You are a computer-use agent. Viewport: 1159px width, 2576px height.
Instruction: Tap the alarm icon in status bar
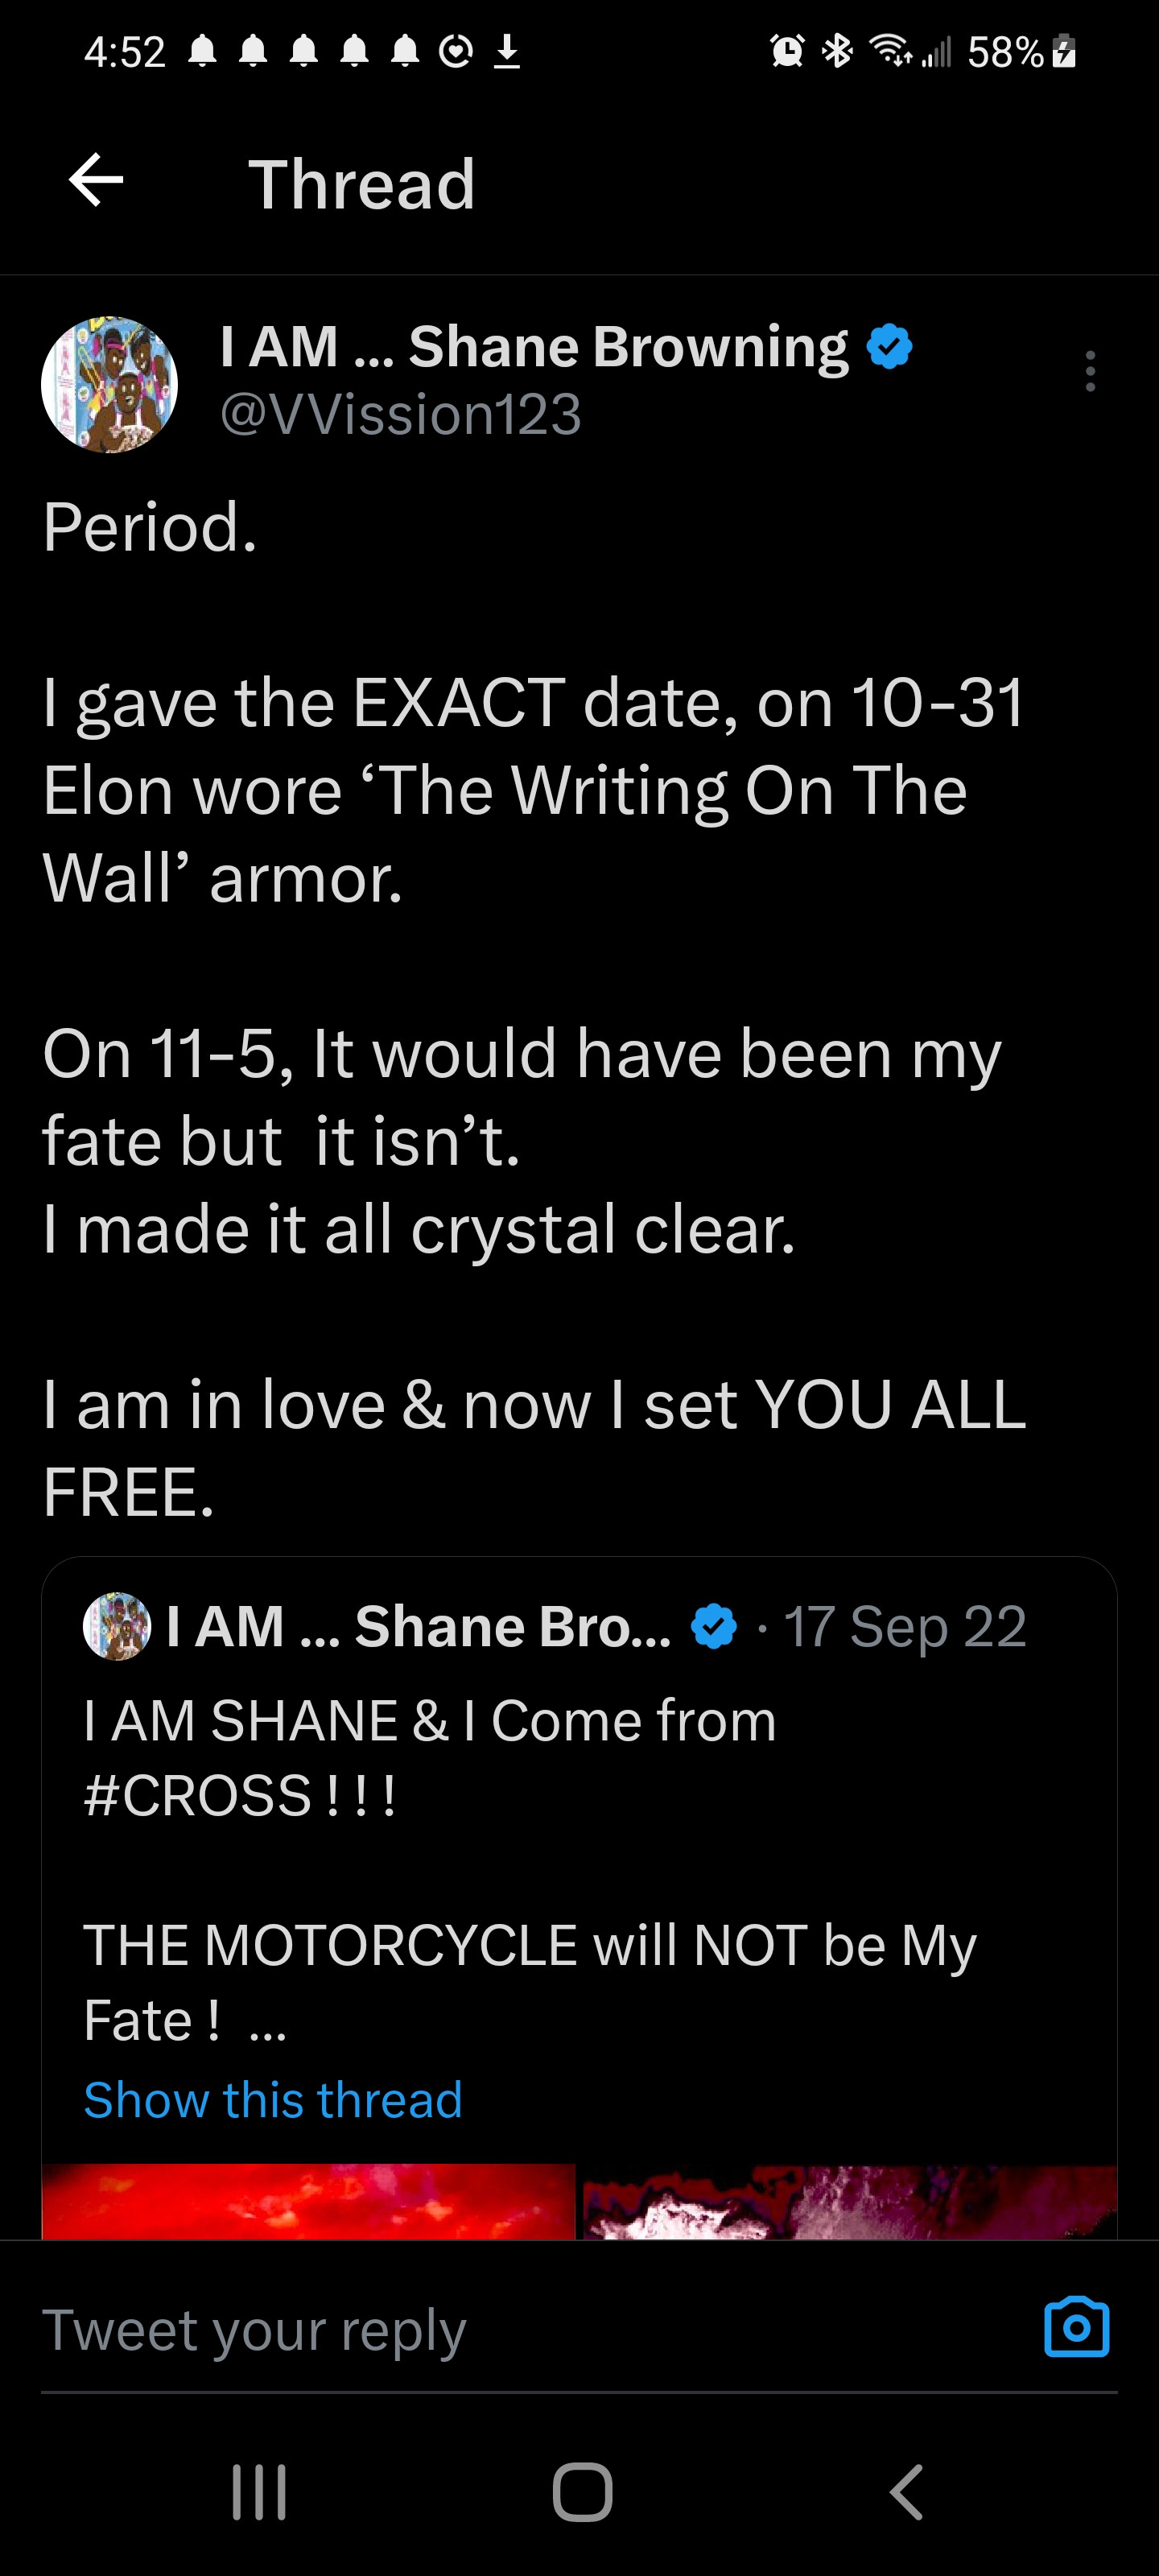(787, 50)
